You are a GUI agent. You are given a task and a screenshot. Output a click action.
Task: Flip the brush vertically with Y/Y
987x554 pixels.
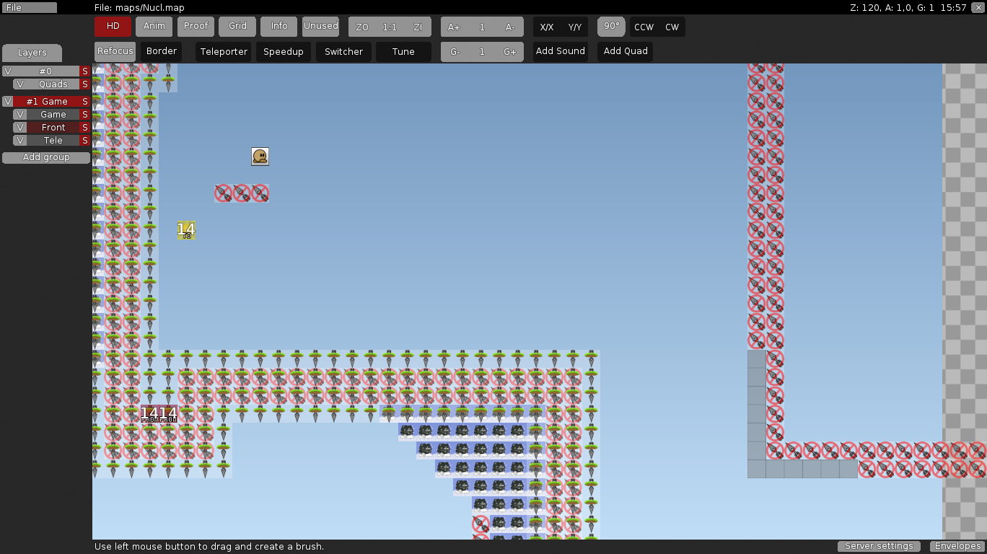pos(574,27)
